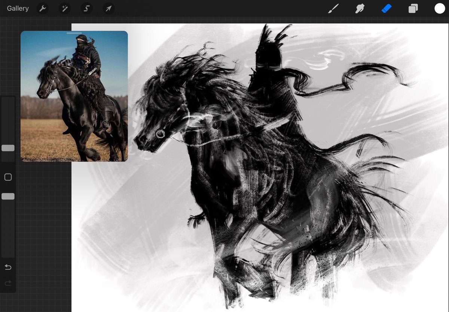Click the reference window top grab handle
The image size is (449, 312).
(74, 33)
